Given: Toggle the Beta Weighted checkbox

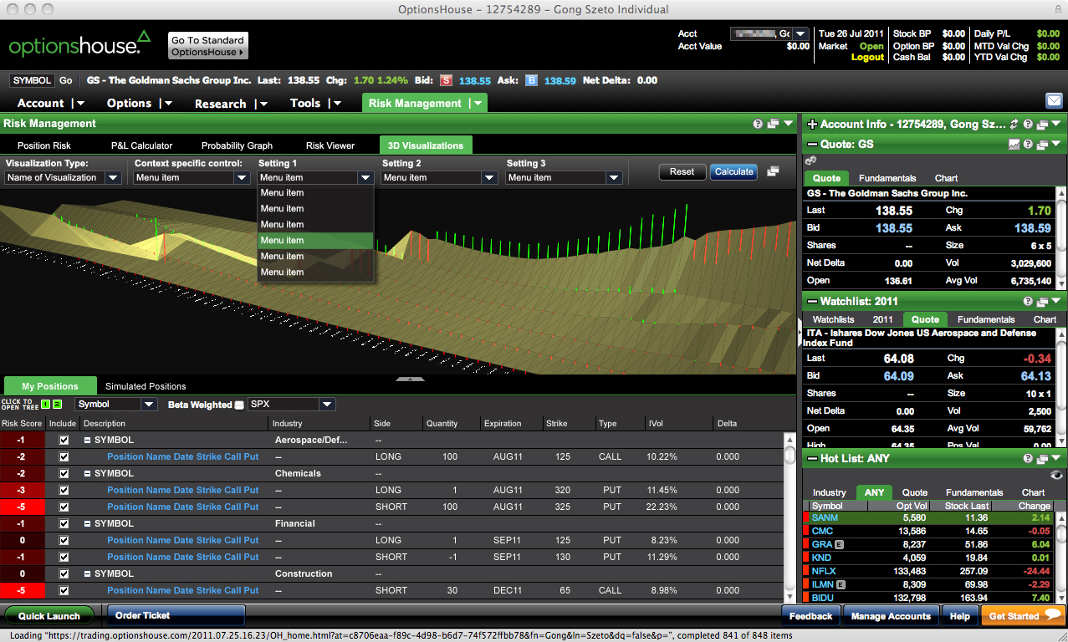Looking at the screenshot, I should pos(240,405).
